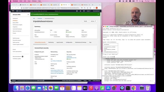Open the first subnet link under Subnets
164x92 pixels.
(x=57, y=70)
